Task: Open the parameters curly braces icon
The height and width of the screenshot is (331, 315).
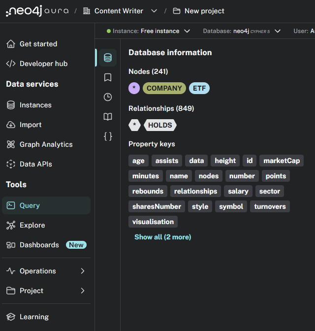Action: [108, 136]
